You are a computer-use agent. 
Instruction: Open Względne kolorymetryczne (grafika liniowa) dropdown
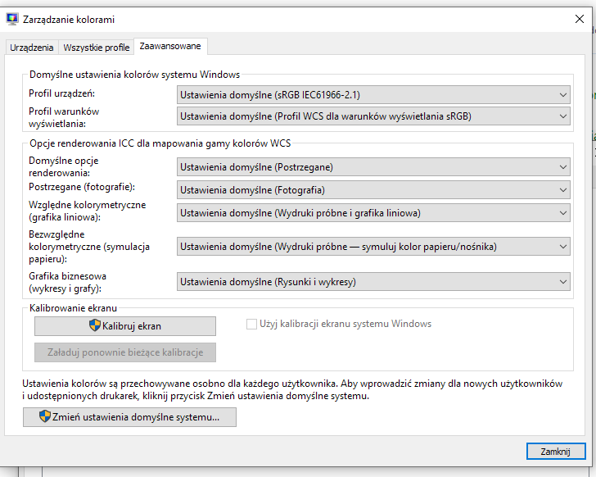click(373, 212)
